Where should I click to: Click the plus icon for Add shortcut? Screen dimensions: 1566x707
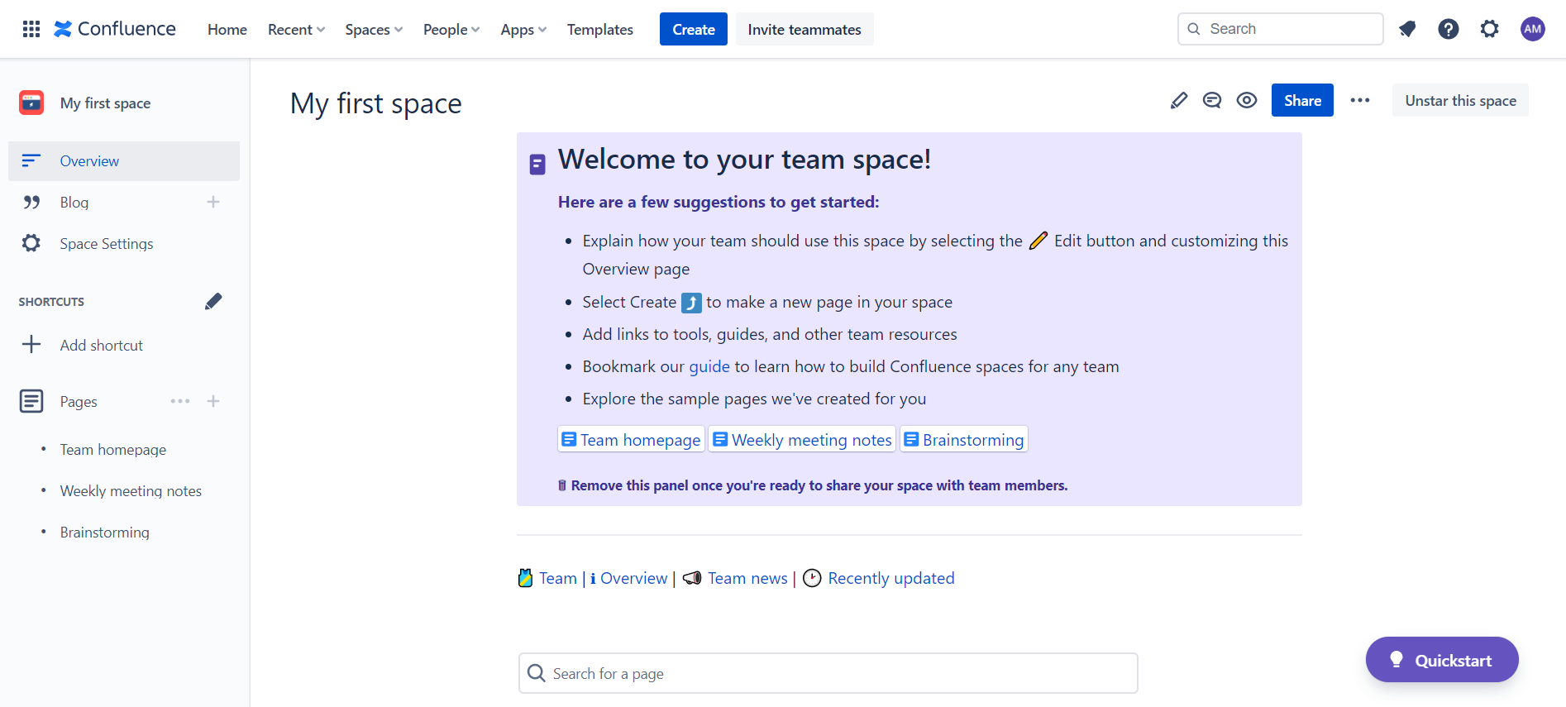tap(31, 345)
